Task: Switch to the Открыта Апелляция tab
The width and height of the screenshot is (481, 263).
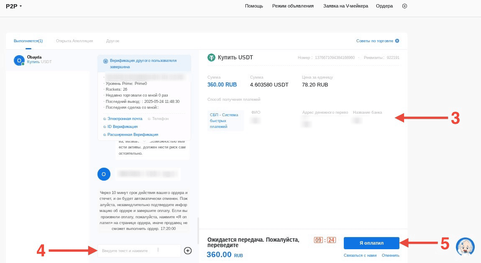Action: pos(74,41)
